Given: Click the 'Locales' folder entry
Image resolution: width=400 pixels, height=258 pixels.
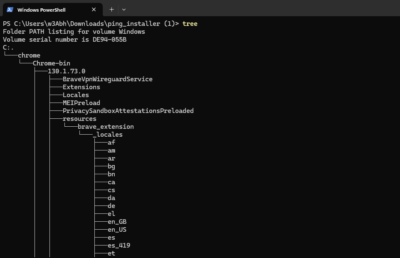Looking at the screenshot, I should (x=76, y=95).
